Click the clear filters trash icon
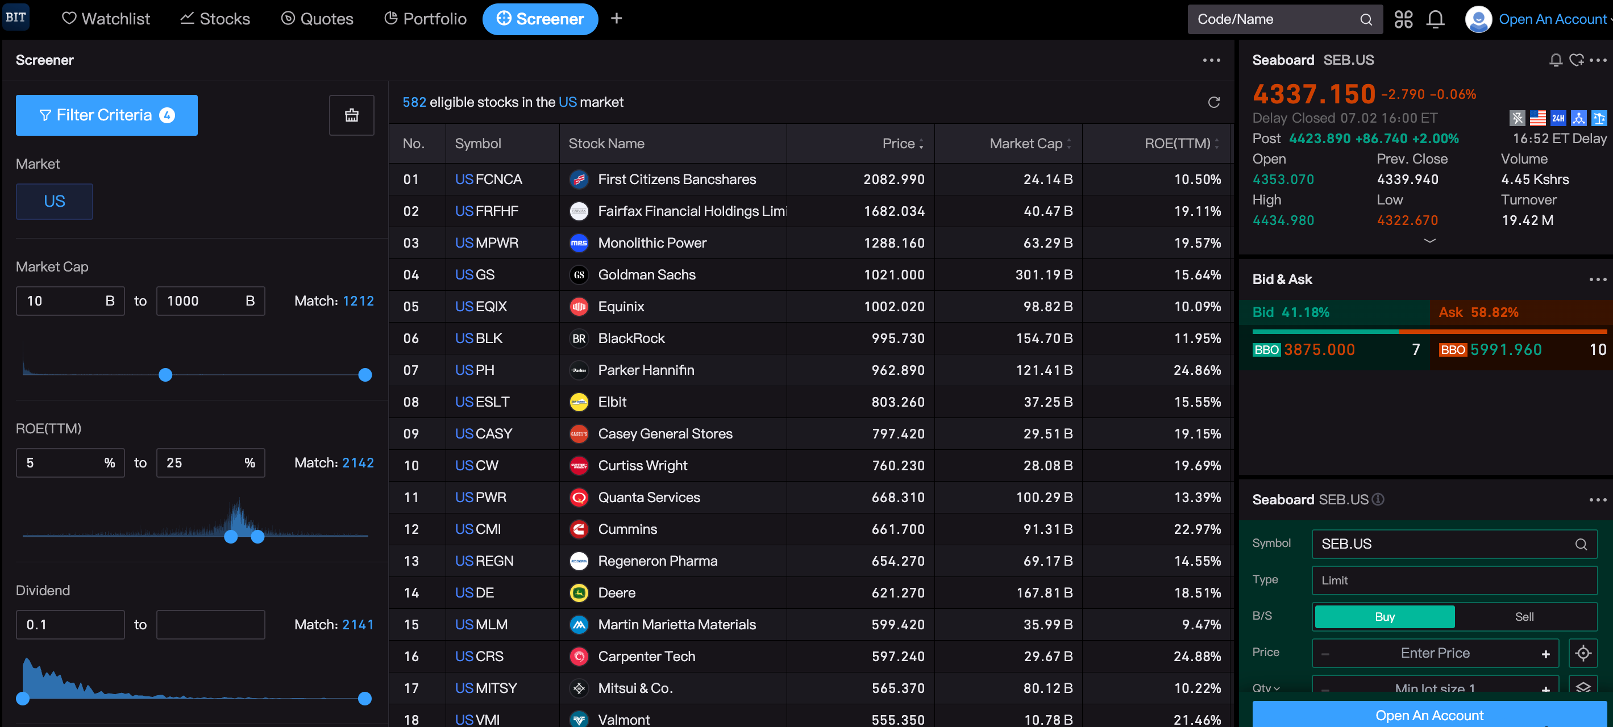The width and height of the screenshot is (1613, 727). (x=351, y=115)
